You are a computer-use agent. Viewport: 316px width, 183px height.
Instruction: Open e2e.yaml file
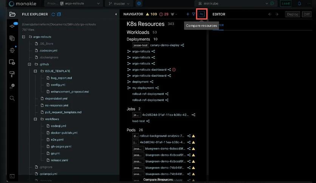coord(57,140)
